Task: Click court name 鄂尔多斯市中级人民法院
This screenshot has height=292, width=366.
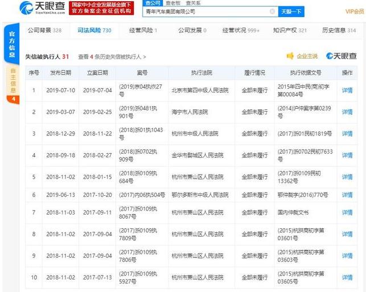Action: tap(200, 195)
